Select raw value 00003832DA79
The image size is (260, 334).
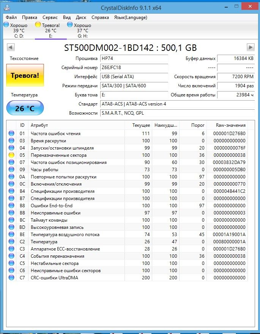229,162
